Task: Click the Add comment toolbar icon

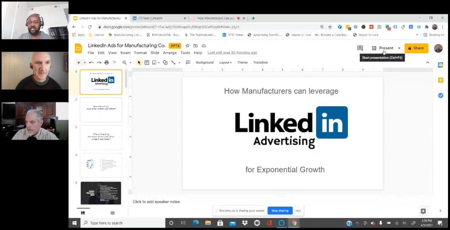Action: click(188, 62)
